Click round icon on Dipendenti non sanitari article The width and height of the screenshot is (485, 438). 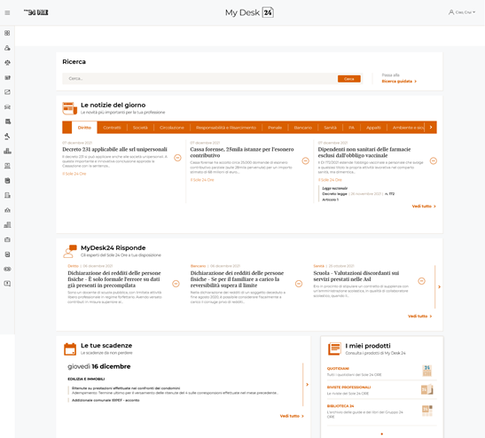(434, 160)
